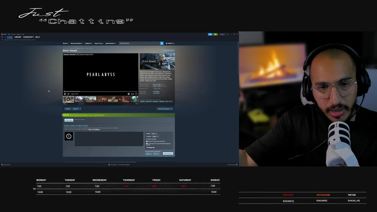The height and width of the screenshot is (212, 377).
Task: Click the store search magnifier icon
Action: point(162,43)
